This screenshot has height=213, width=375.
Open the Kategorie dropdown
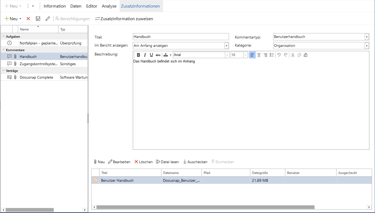[x=367, y=46]
